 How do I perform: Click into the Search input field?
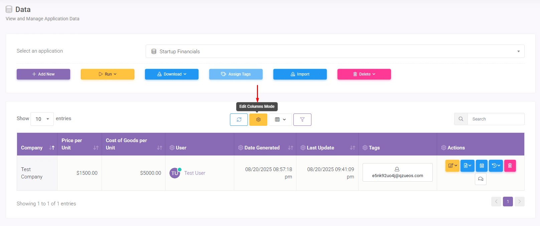coord(496,119)
